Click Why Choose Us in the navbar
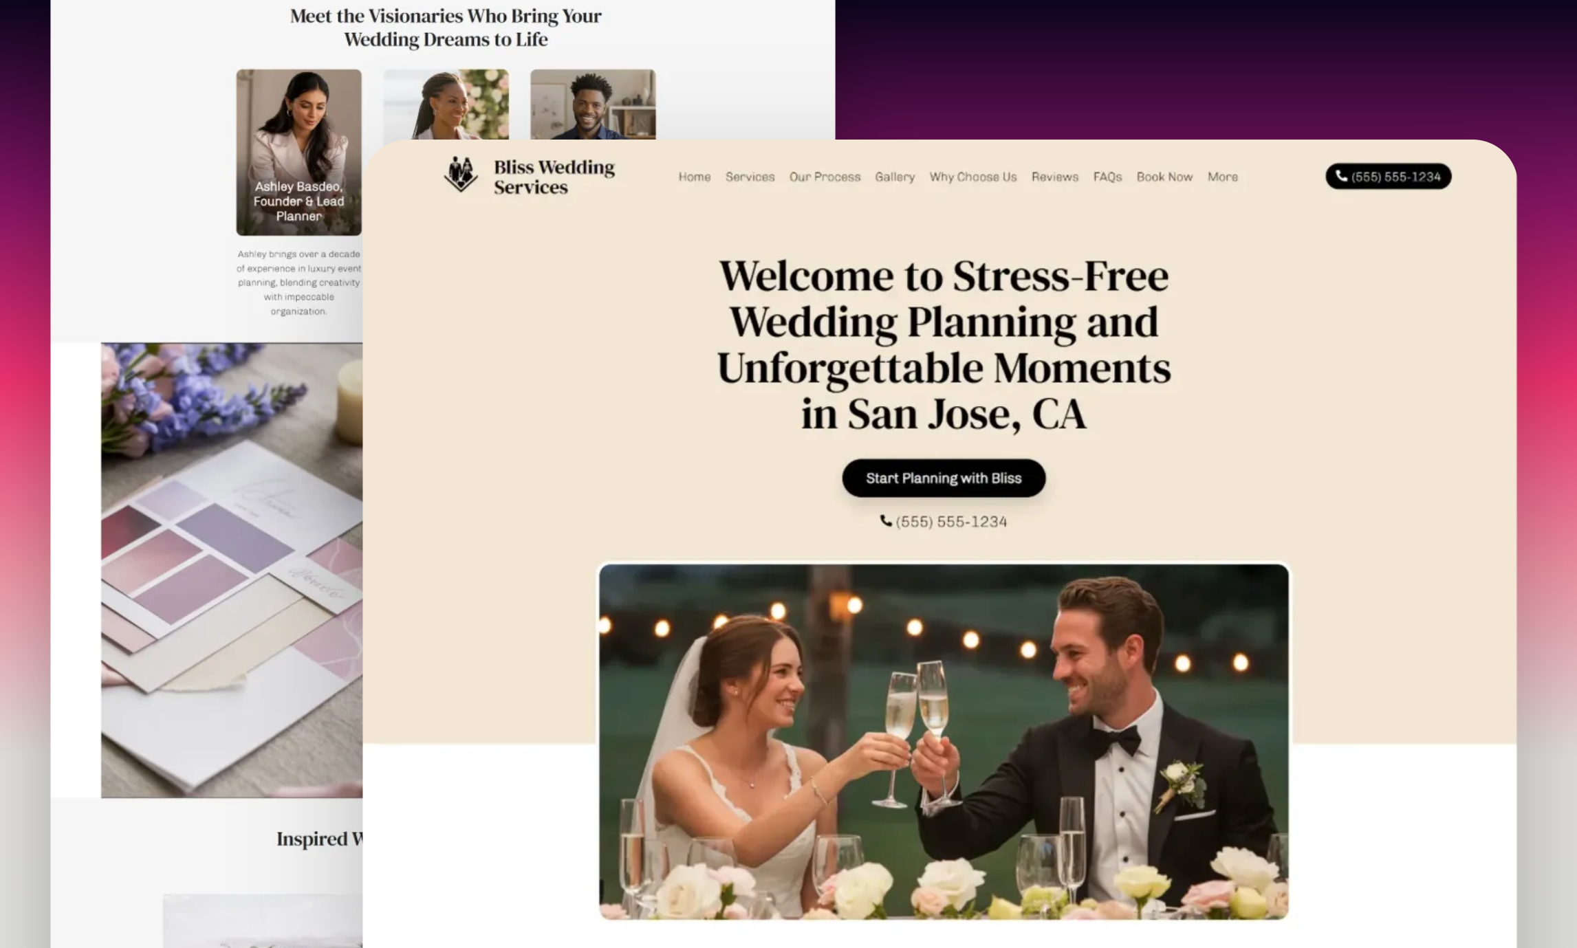 click(x=972, y=177)
